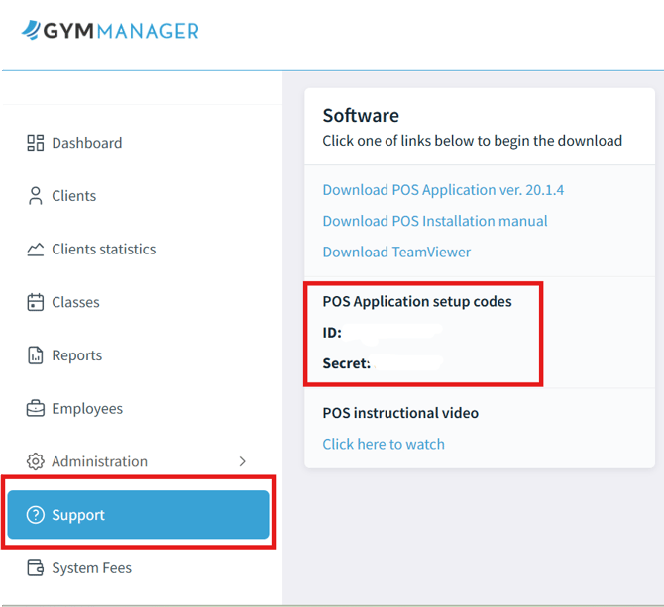Click the Dashboard grid icon
This screenshot has height=607, width=664.
point(36,143)
